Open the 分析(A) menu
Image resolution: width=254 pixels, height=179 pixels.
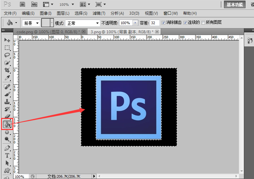(x=117, y=13)
